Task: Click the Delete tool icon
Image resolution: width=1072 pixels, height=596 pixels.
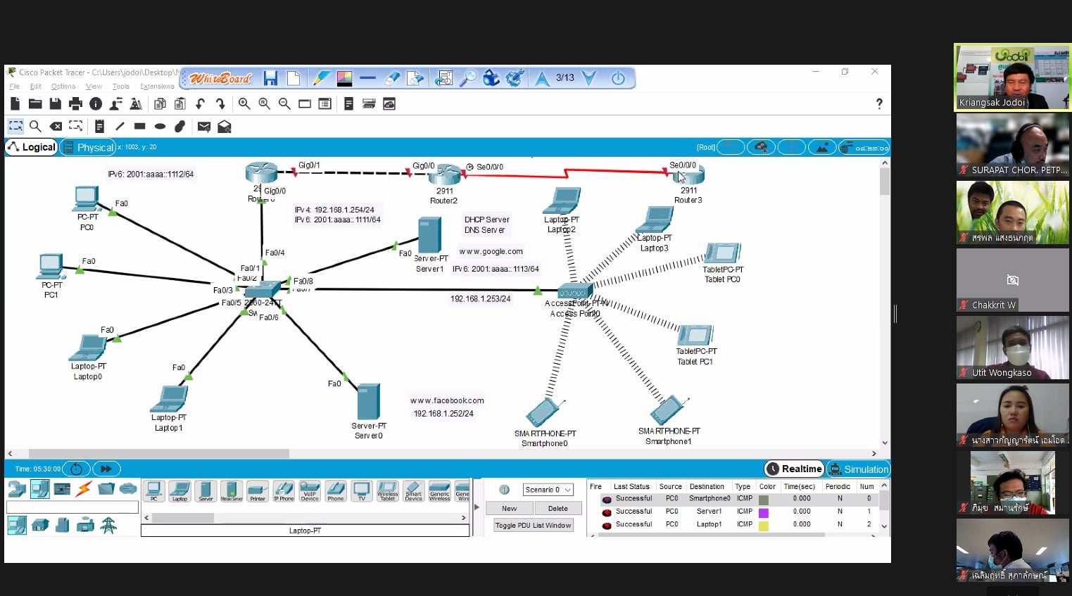Action: pos(56,127)
